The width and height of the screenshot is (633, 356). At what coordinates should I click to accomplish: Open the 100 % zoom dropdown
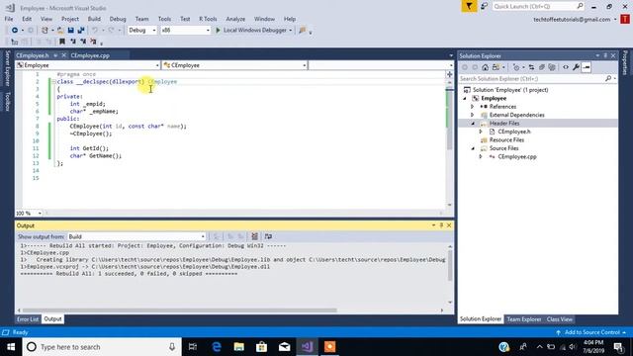tap(29, 213)
